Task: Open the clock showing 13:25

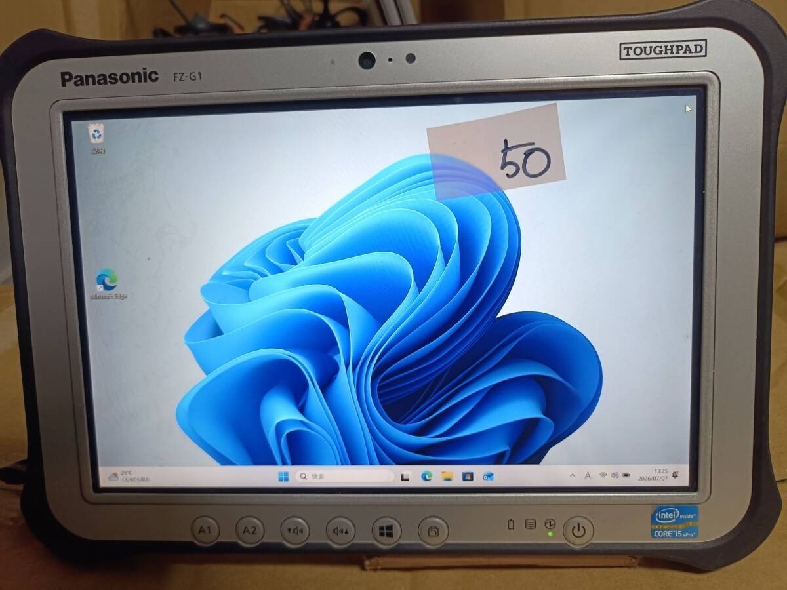Action: click(x=652, y=475)
